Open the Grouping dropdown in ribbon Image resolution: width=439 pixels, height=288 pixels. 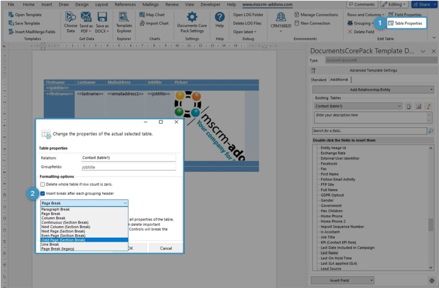[360, 23]
